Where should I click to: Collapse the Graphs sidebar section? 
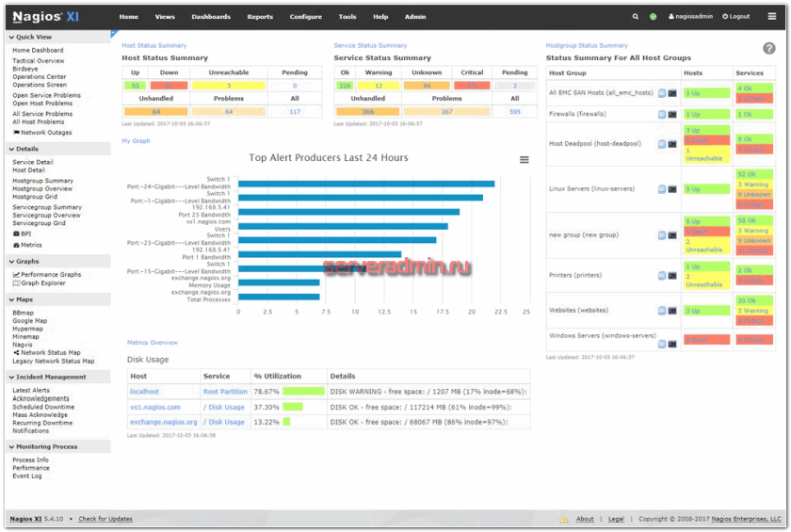24,262
